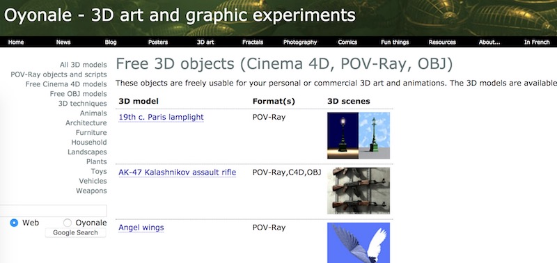The width and height of the screenshot is (557, 263).
Task: Open the Fun things section
Action: click(395, 42)
